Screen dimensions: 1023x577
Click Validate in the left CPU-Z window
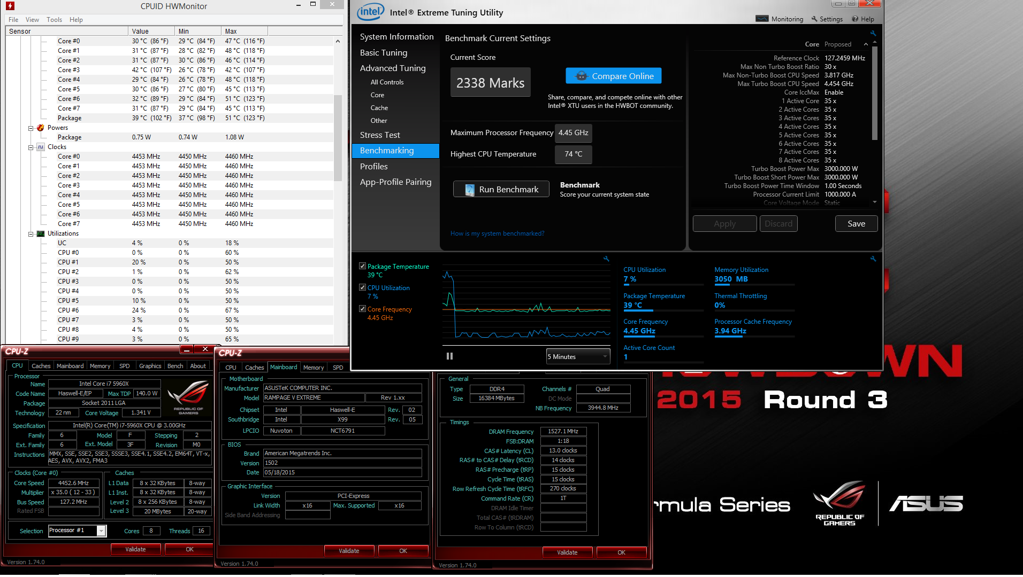point(135,549)
